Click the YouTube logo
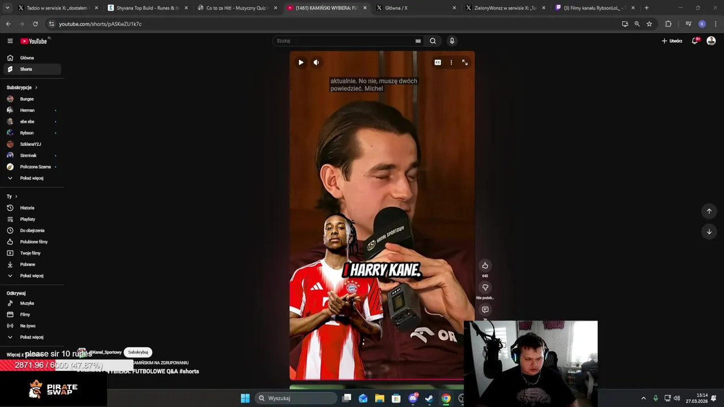The image size is (724, 407). click(x=34, y=41)
